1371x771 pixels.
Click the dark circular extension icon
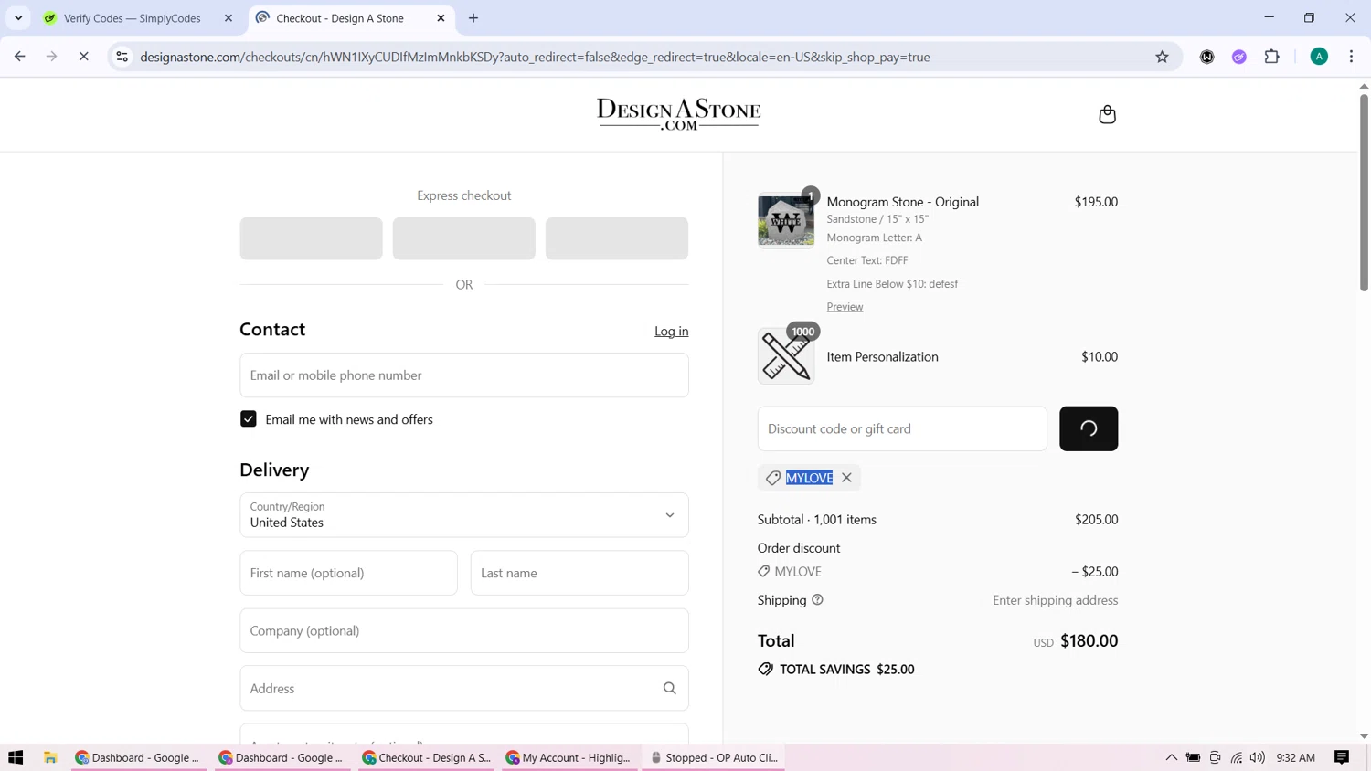coord(1207,57)
